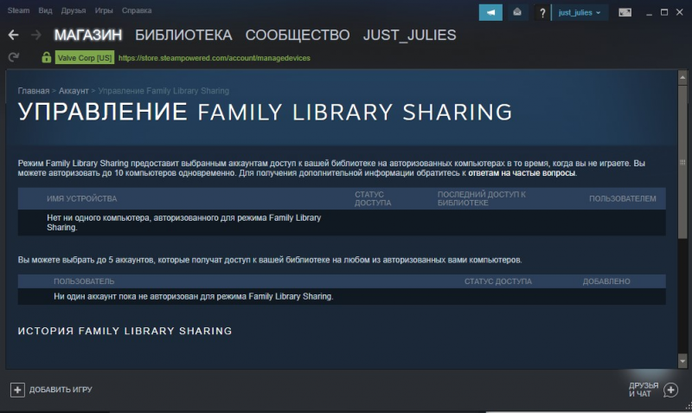Click the ДРУЗЬЯ И ЧАТ label
This screenshot has height=413, width=692.
tap(644, 390)
